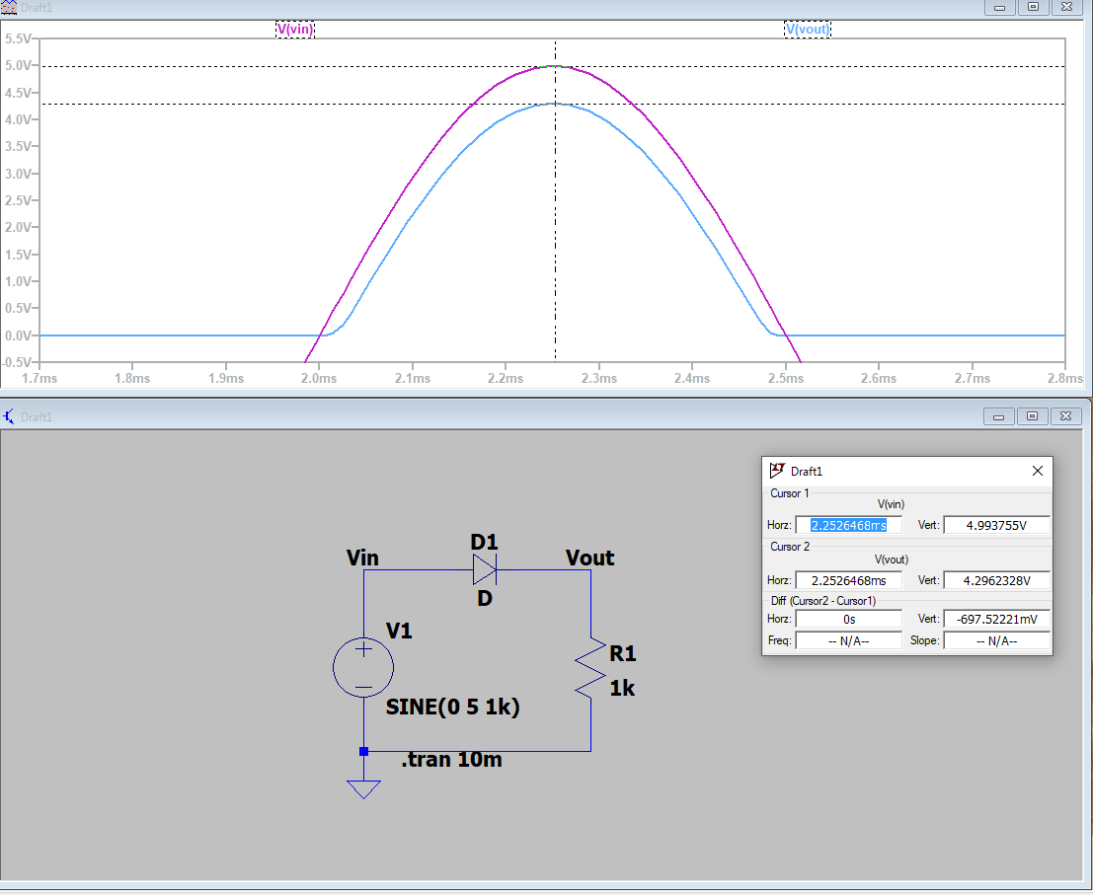Viewport: 1093px width, 895px height.
Task: Click the .tran 10m simulation directive
Action: pos(451,760)
